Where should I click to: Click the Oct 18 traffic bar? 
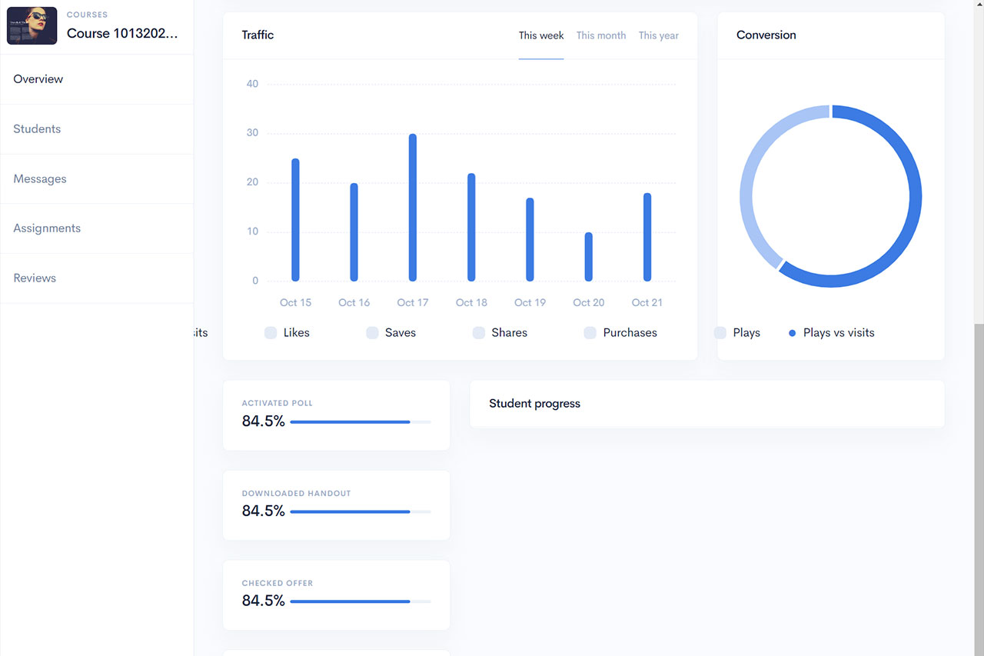click(x=471, y=228)
